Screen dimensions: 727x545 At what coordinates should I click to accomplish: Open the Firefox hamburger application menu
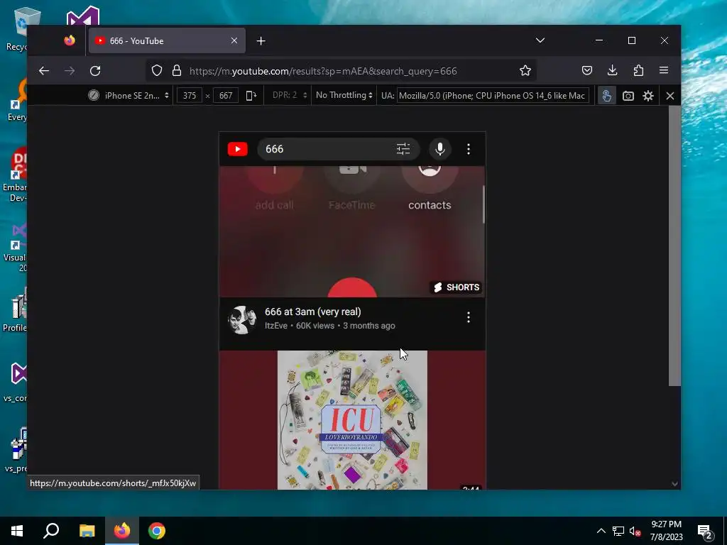point(664,70)
